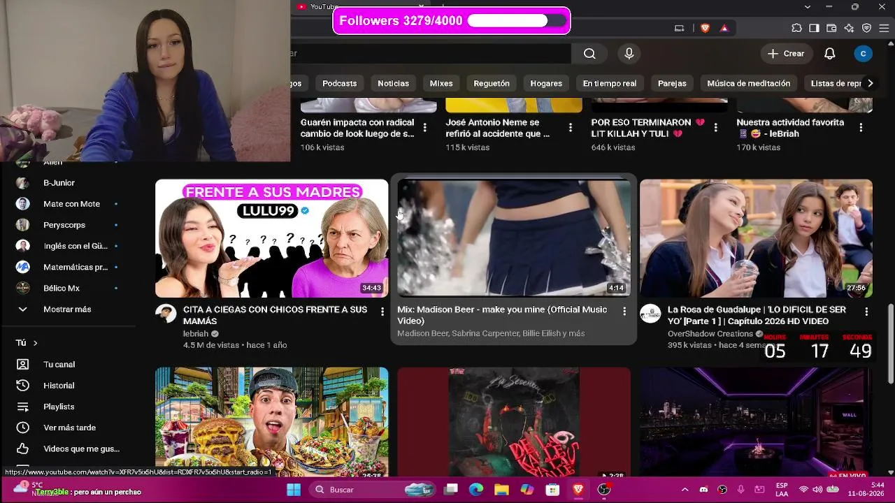Open Mate con Mote subscription channel
The image size is (895, 503).
[x=71, y=204]
